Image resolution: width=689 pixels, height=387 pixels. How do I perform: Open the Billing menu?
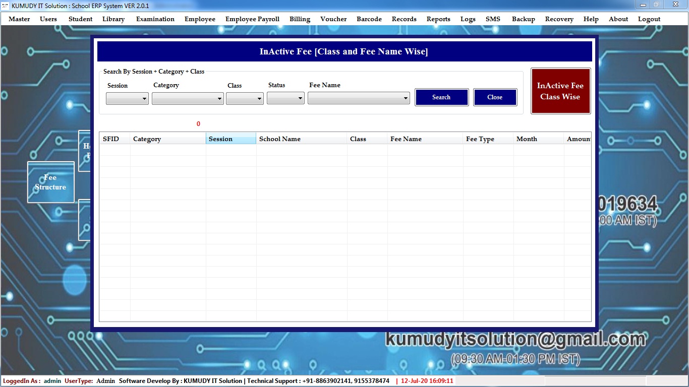[300, 19]
